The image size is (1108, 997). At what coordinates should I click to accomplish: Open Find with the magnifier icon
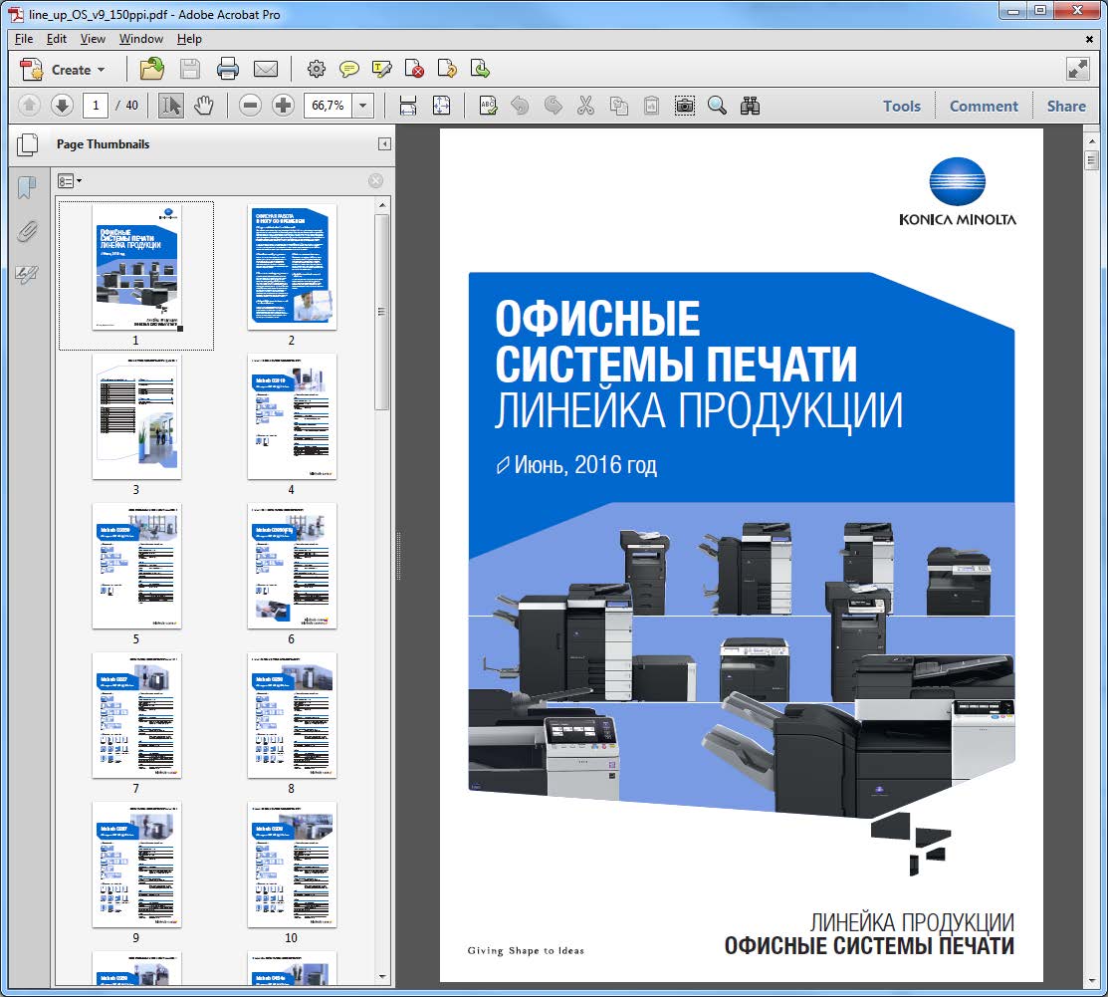717,106
